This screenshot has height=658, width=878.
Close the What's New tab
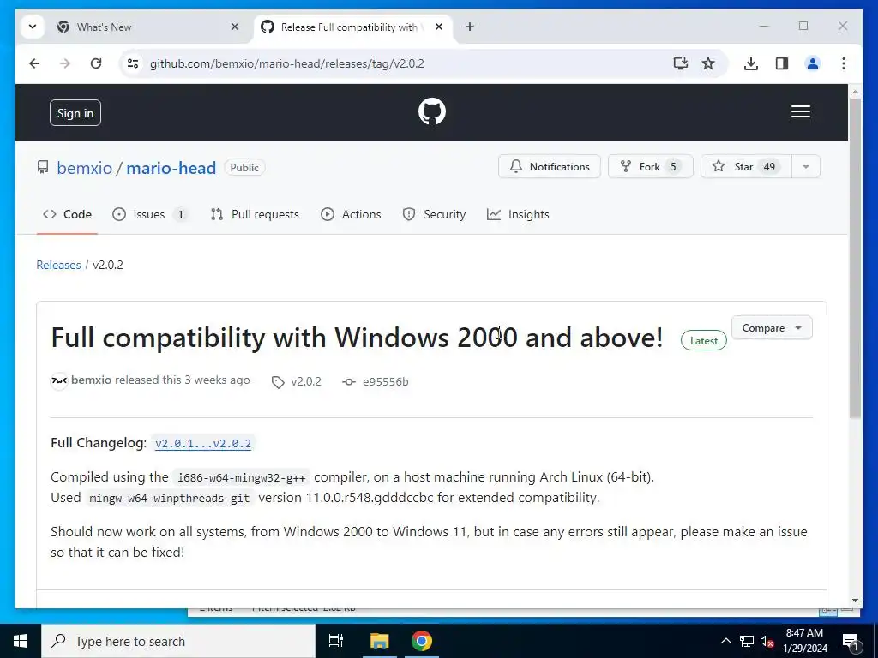pos(235,27)
